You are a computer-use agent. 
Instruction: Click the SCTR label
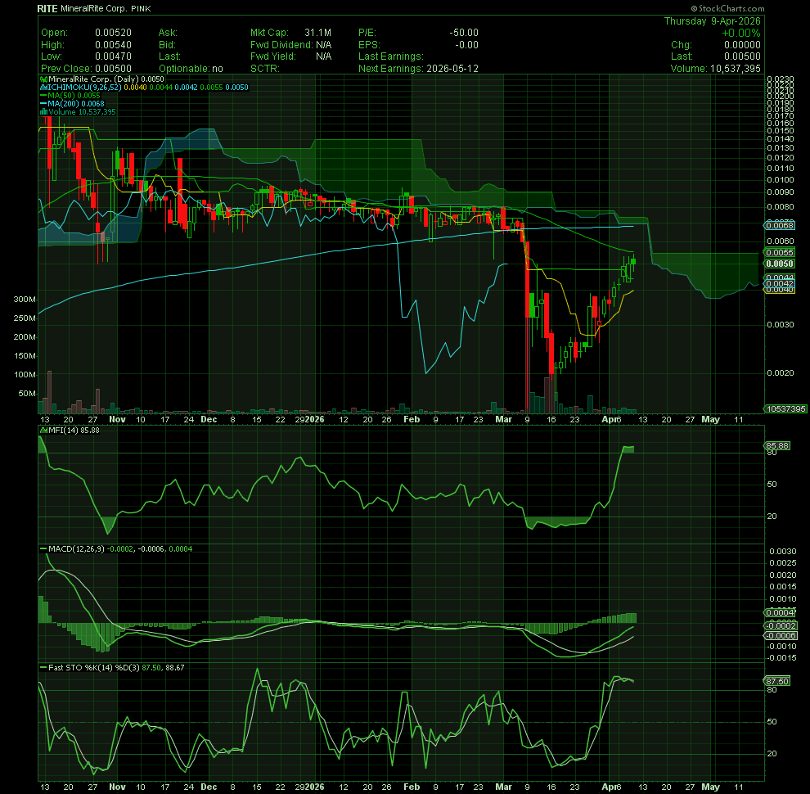pos(265,69)
